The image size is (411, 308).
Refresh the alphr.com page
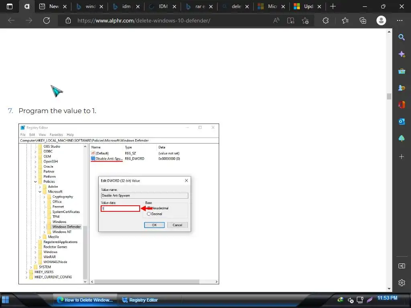tap(47, 20)
